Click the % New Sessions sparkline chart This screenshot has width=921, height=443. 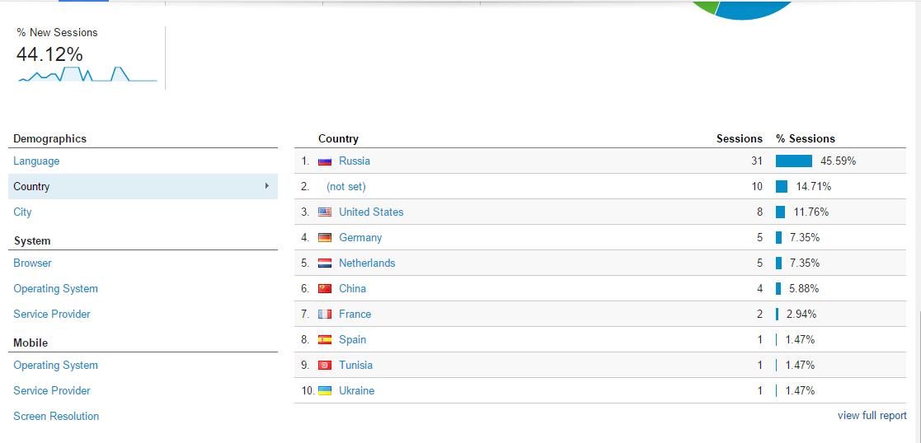pos(87,74)
